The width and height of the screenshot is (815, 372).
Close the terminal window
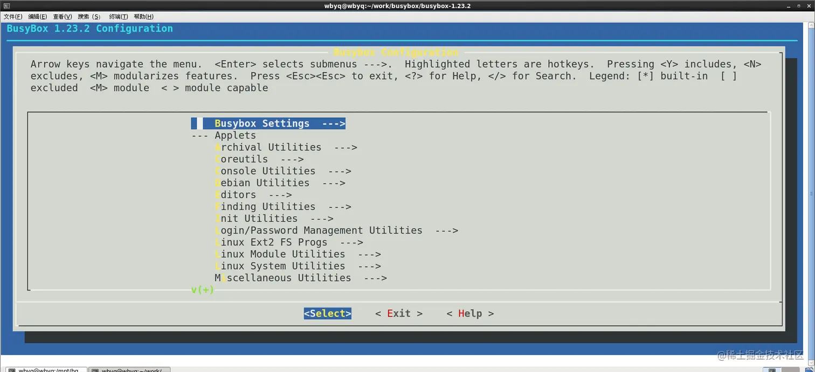(809, 6)
